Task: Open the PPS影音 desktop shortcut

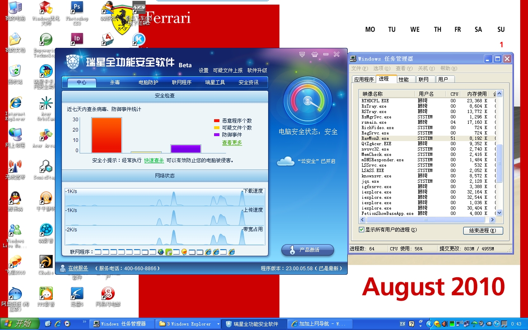Action: [46, 297]
